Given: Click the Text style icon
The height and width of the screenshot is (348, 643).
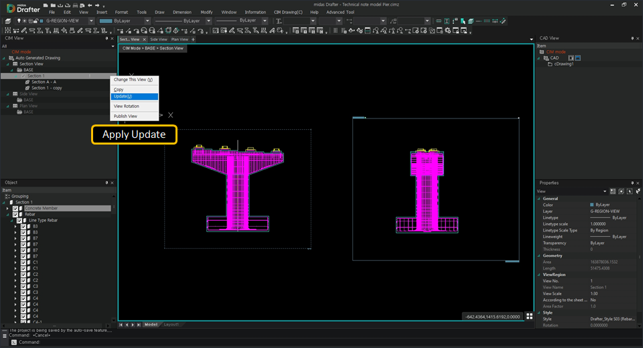Looking at the screenshot, I should tap(279, 21).
